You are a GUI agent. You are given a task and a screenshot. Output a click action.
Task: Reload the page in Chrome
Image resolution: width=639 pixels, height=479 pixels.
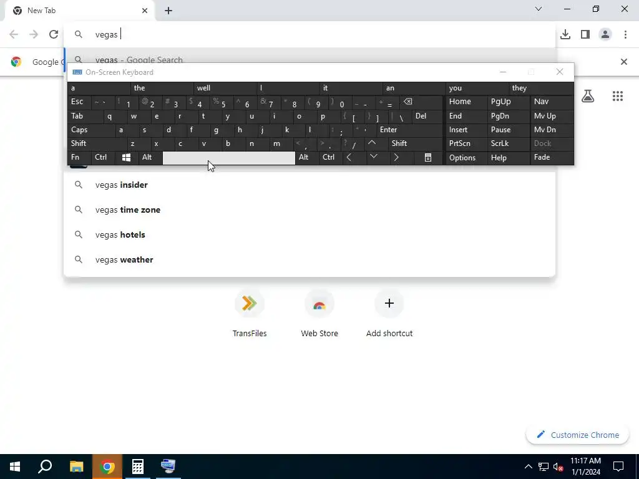tap(54, 35)
